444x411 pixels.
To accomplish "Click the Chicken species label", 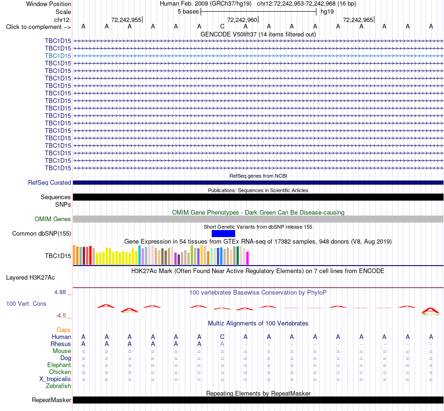I will pos(60,372).
